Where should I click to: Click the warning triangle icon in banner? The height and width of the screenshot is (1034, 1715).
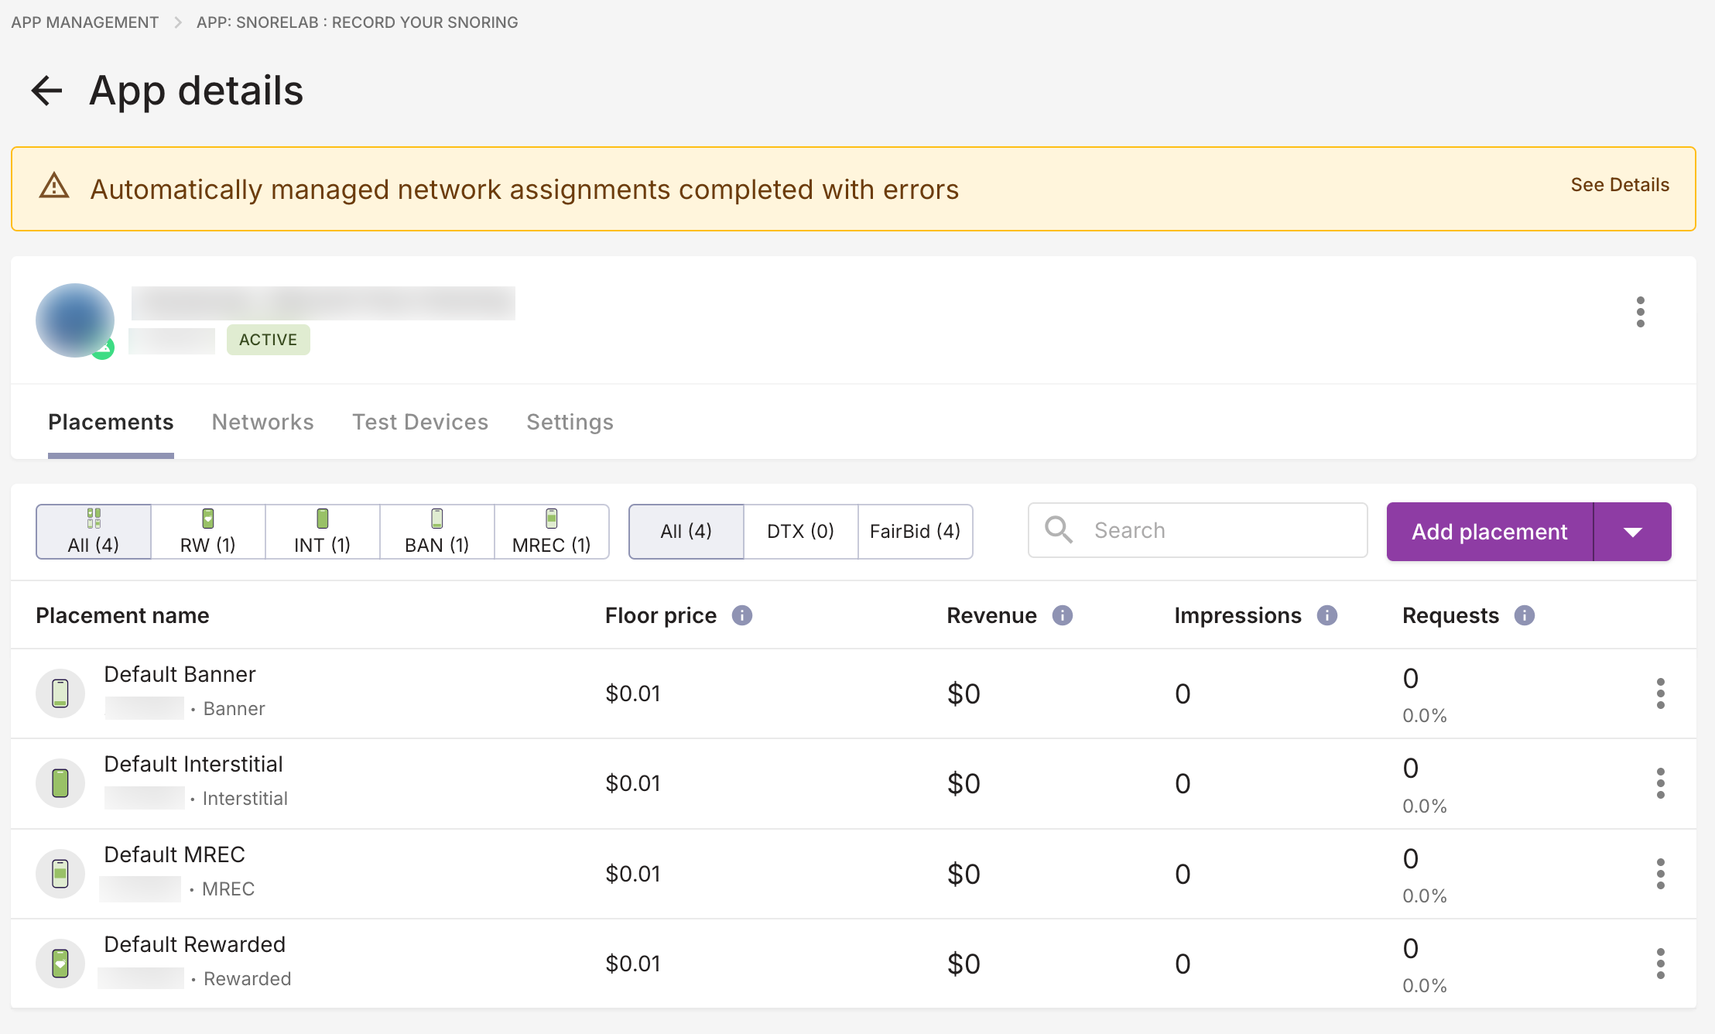(x=54, y=187)
